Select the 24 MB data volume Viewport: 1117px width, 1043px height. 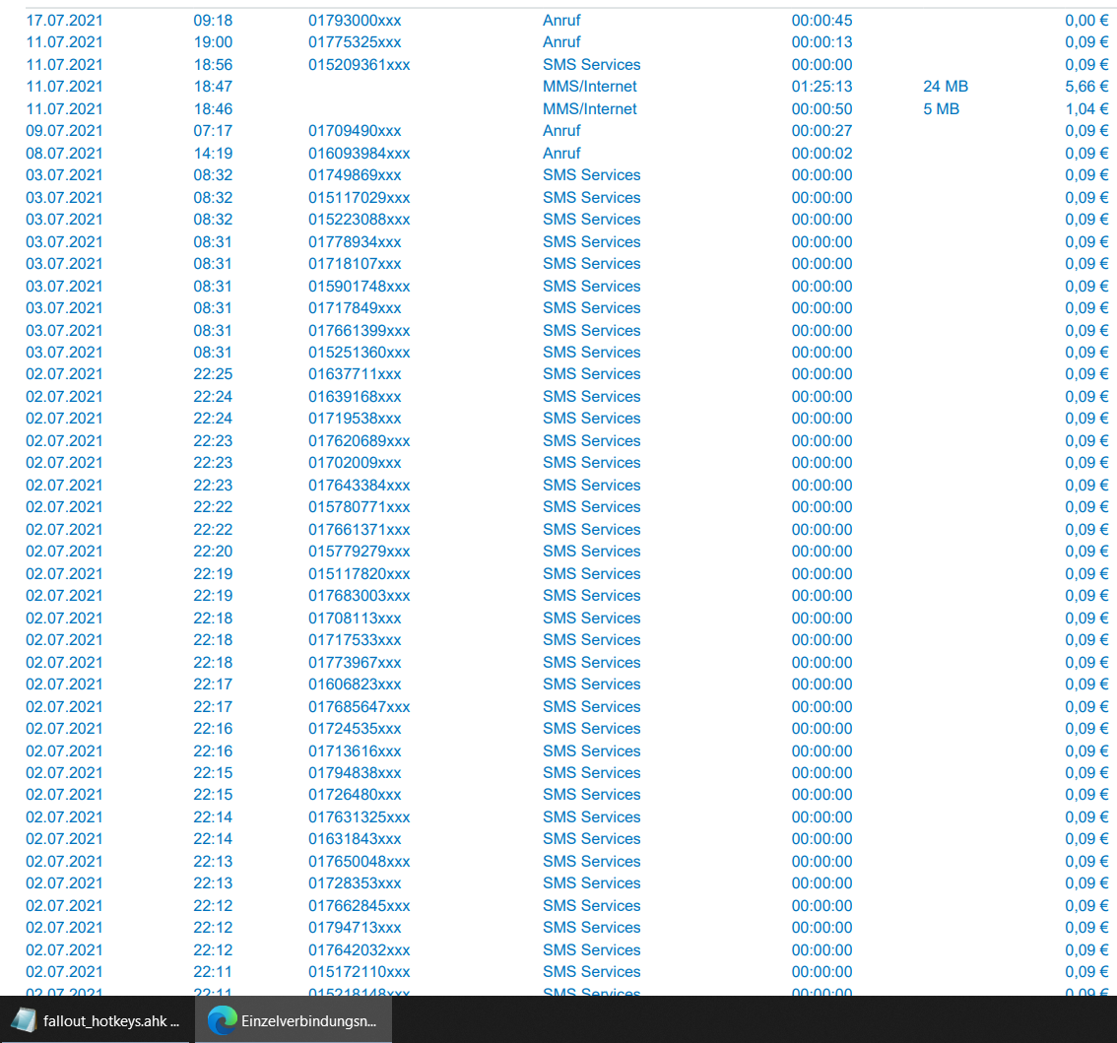(x=946, y=87)
